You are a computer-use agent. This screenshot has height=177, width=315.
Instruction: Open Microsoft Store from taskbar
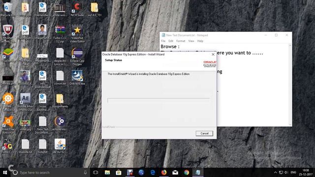(119, 173)
